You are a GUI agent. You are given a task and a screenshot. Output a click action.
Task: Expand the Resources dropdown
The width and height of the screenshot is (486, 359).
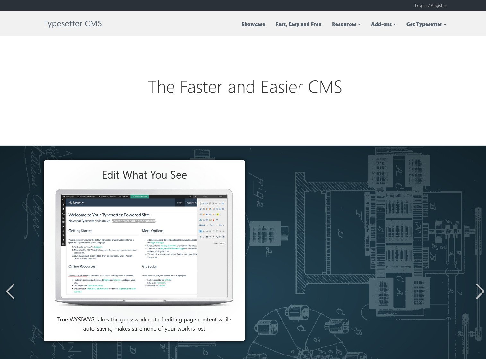(x=346, y=24)
